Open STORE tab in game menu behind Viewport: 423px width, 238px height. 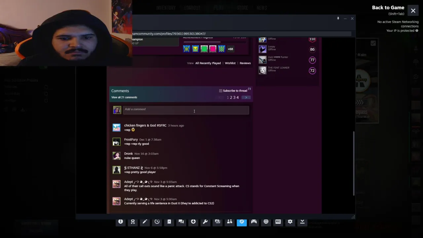pyautogui.click(x=242, y=8)
